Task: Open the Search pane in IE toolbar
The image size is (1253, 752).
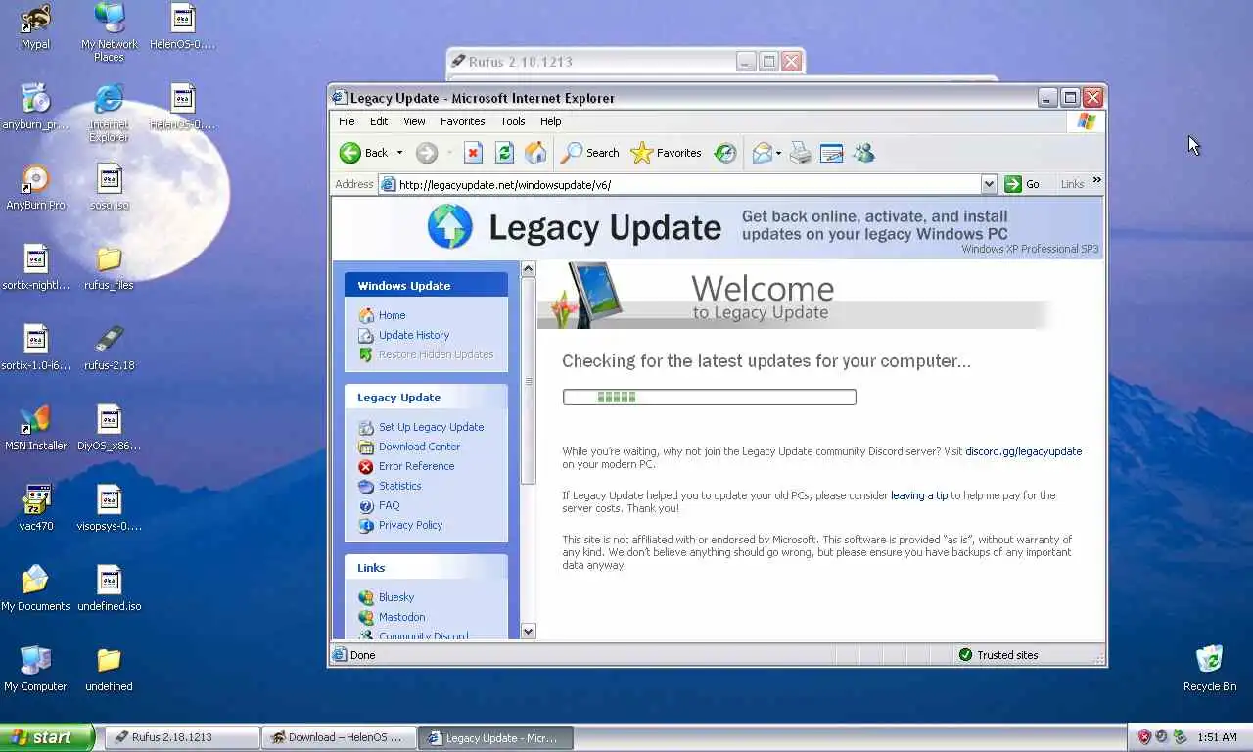Action: (x=589, y=153)
